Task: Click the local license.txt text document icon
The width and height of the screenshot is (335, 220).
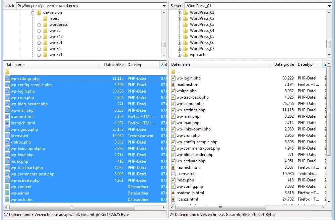Action: (x=7, y=136)
